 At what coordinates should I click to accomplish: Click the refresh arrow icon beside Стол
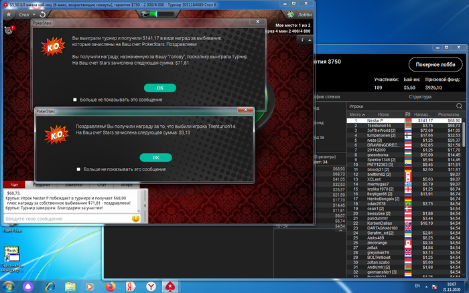43,14
